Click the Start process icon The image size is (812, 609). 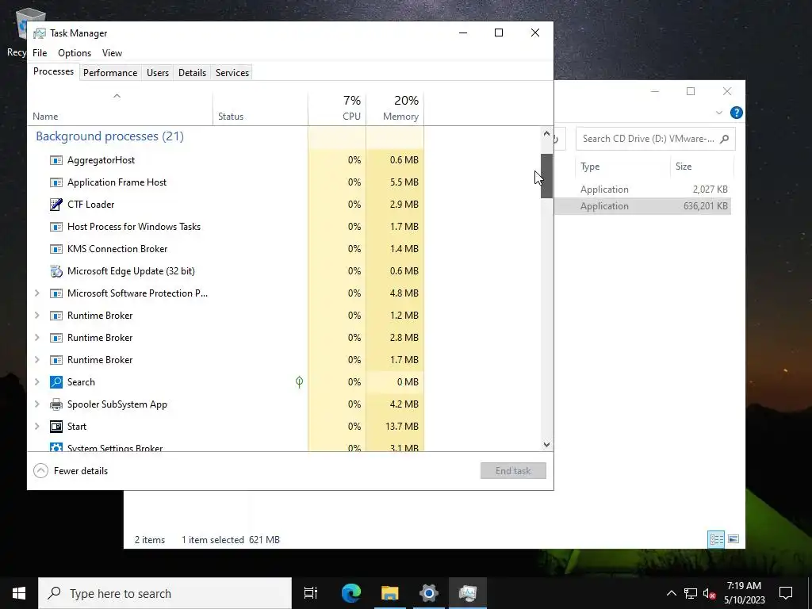coord(56,427)
